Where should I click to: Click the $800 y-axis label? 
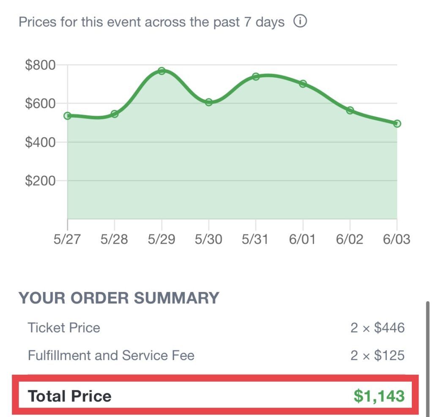(41, 65)
